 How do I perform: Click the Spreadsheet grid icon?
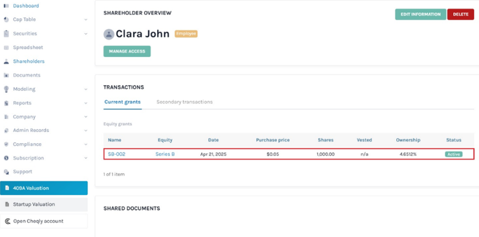pyautogui.click(x=6, y=48)
